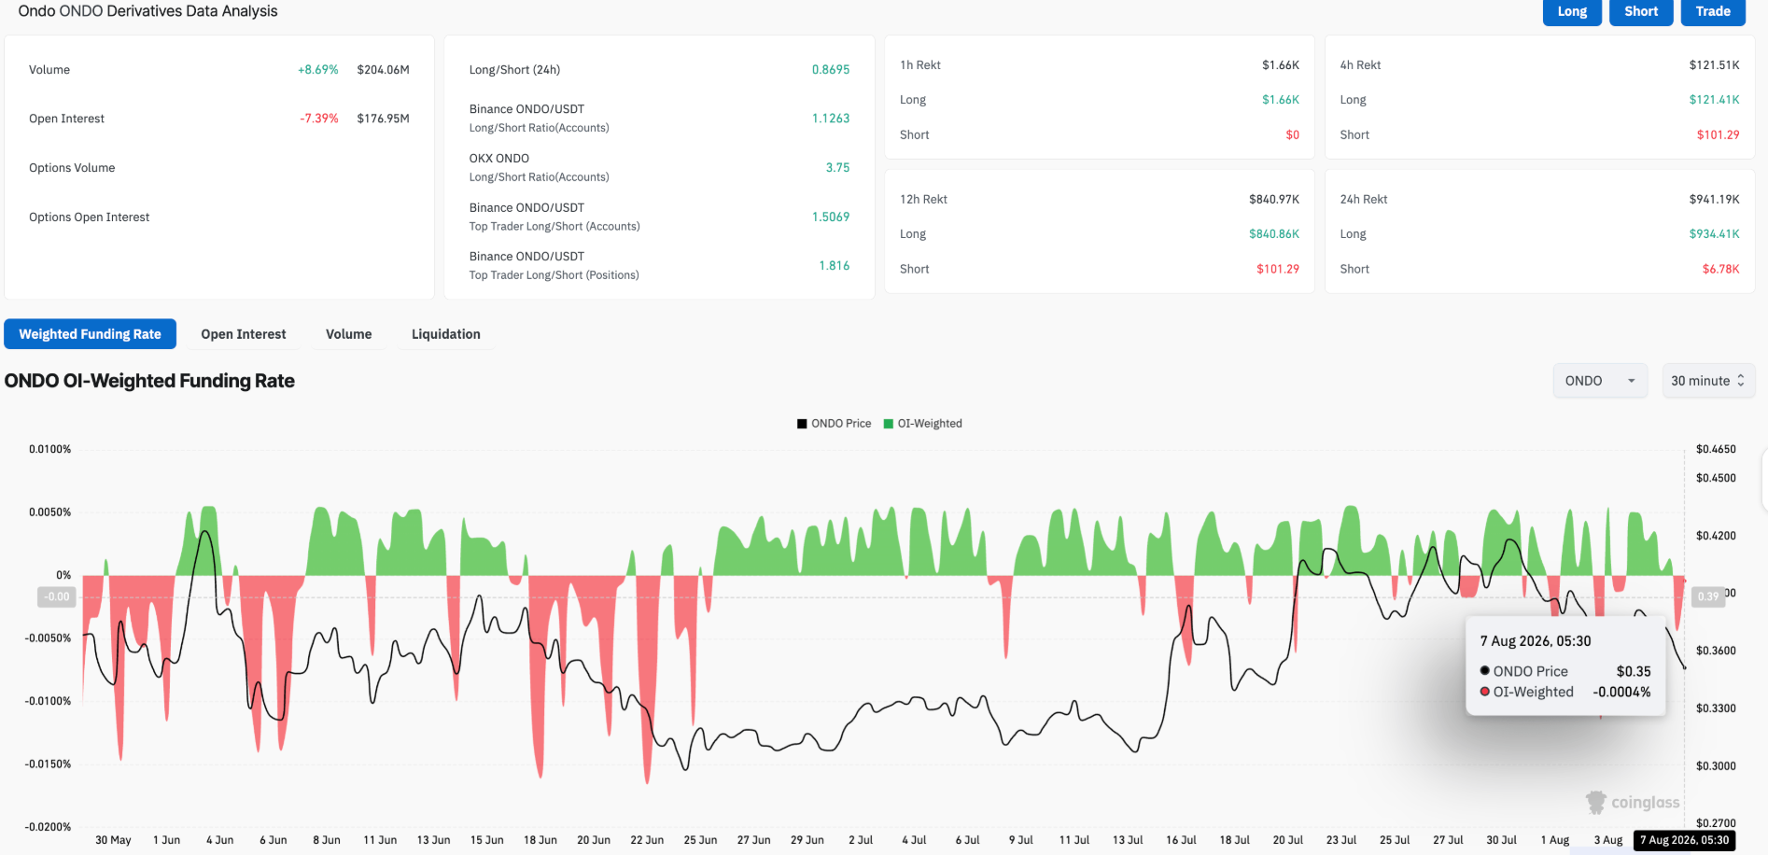Open the 30 minute interval selector
Viewport: 1768px width, 855px height.
(x=1708, y=381)
